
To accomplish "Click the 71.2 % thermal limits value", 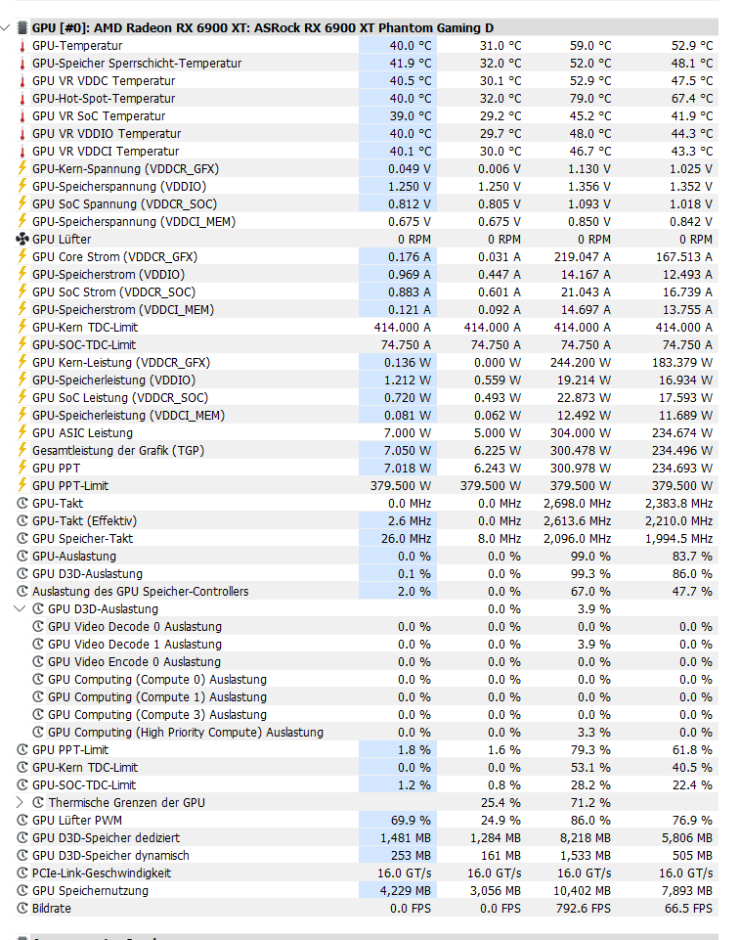I will tap(590, 802).
